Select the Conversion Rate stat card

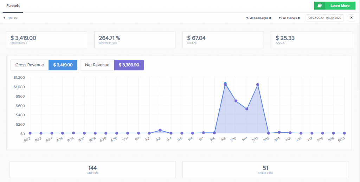pyautogui.click(x=135, y=40)
